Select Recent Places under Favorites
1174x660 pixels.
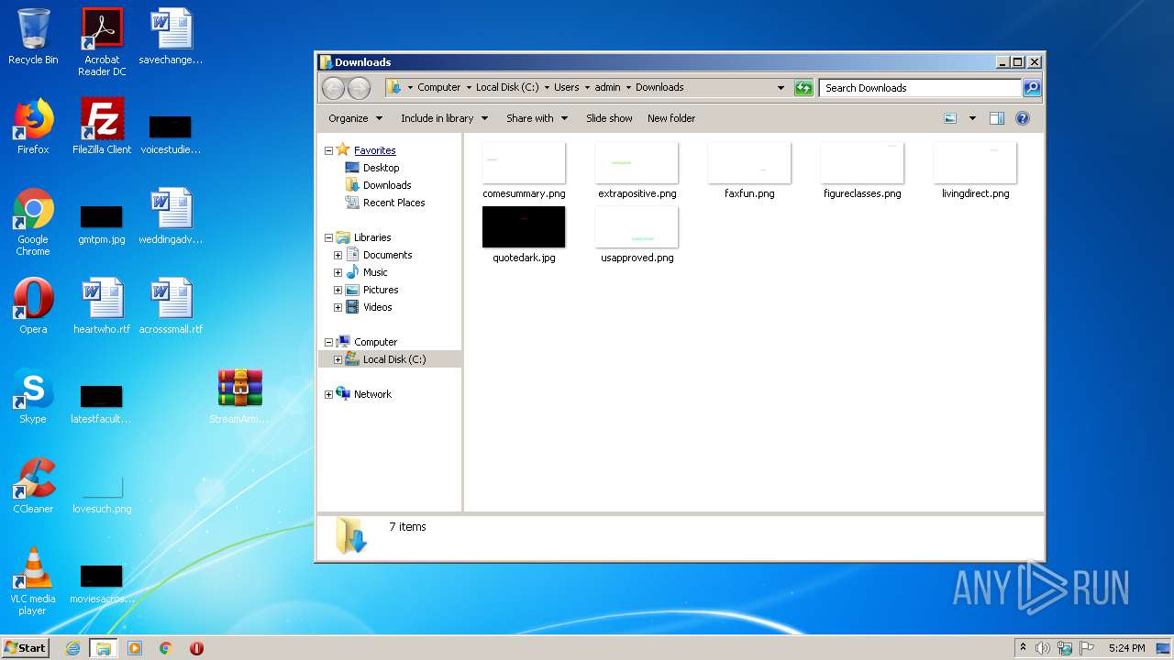(x=393, y=203)
